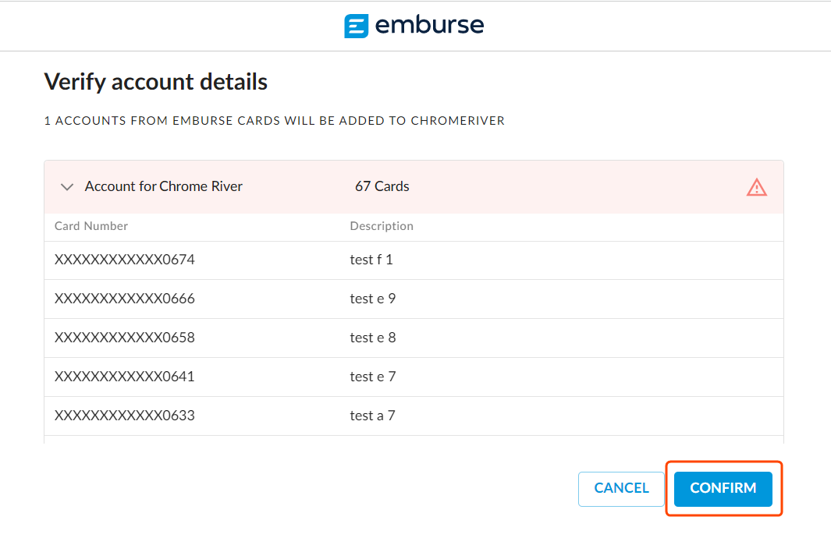Select card number ending in 0641

pyautogui.click(x=125, y=377)
